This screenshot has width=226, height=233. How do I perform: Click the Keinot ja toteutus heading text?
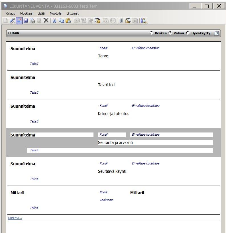tap(113, 114)
